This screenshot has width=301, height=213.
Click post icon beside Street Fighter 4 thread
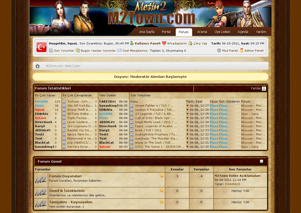[132, 106]
